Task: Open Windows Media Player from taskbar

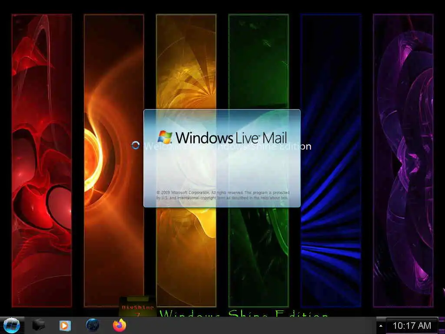Action: coord(65,325)
